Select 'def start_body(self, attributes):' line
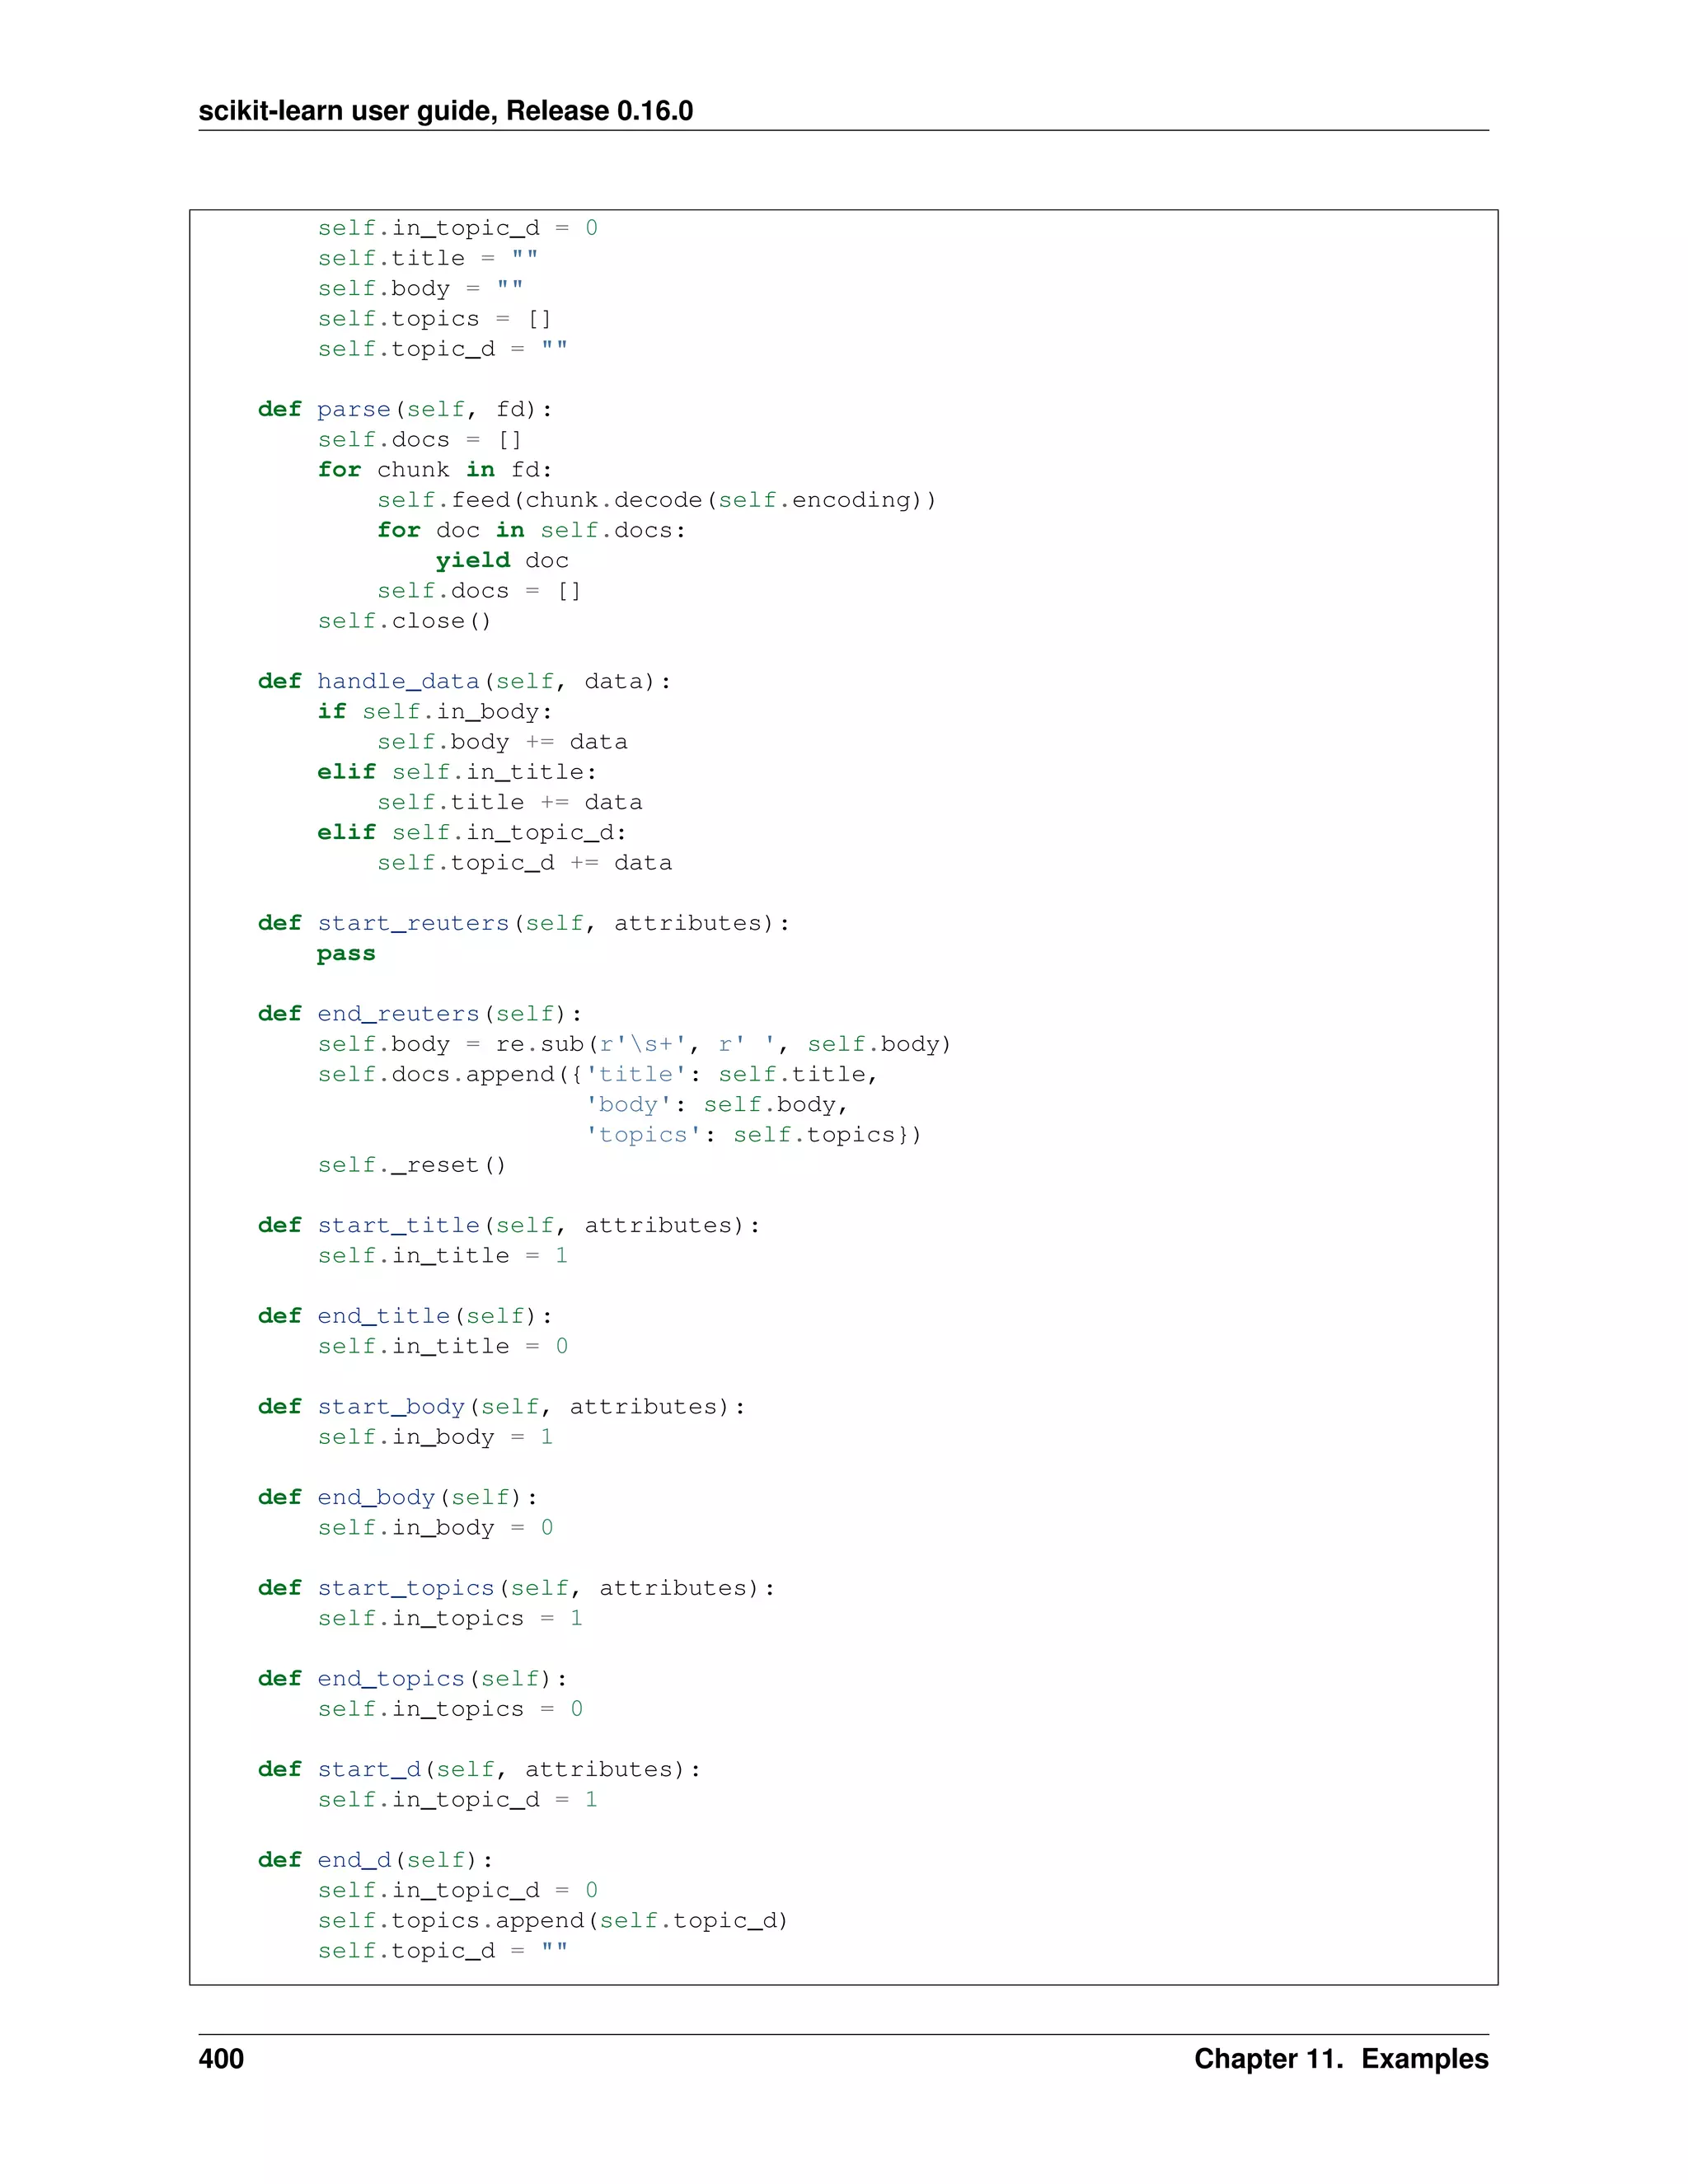1688x2184 pixels. coord(502,1407)
